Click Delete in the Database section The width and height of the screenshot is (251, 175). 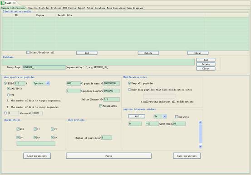206,64
